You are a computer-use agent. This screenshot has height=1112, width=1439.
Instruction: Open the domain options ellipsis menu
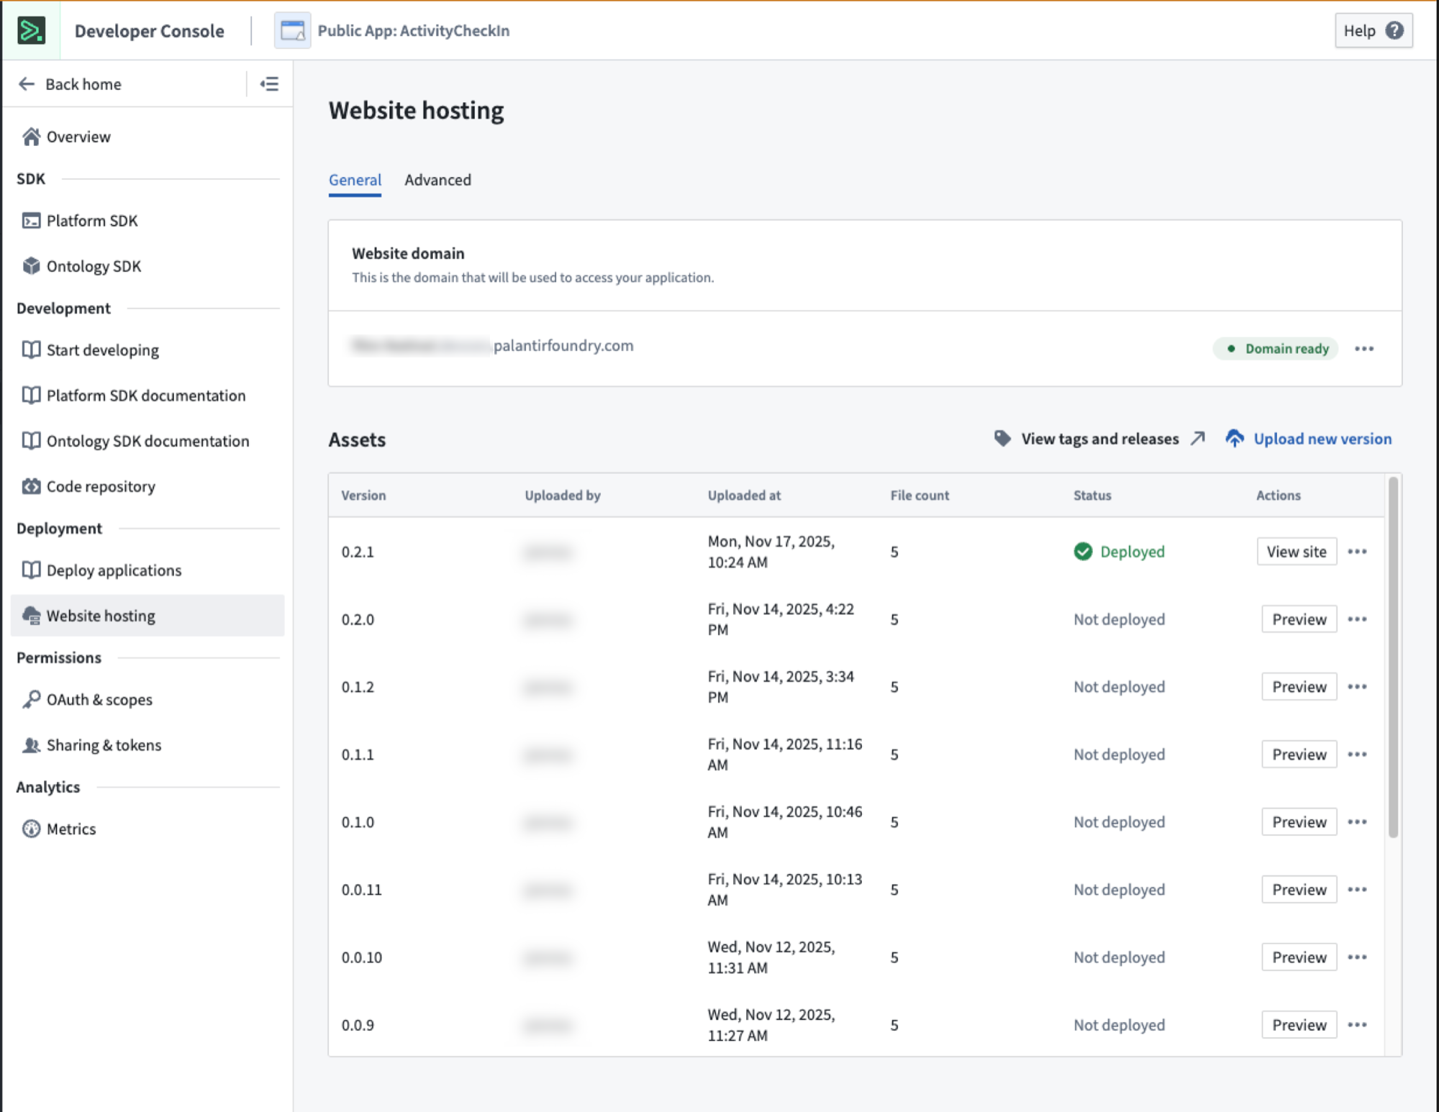click(1364, 348)
